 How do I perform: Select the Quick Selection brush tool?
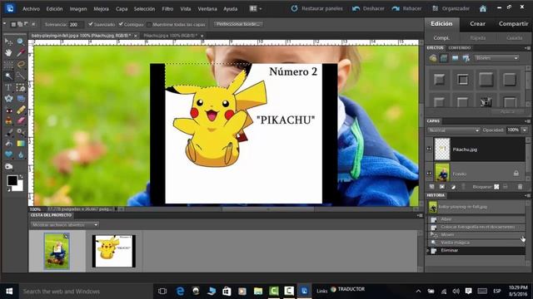point(21,76)
